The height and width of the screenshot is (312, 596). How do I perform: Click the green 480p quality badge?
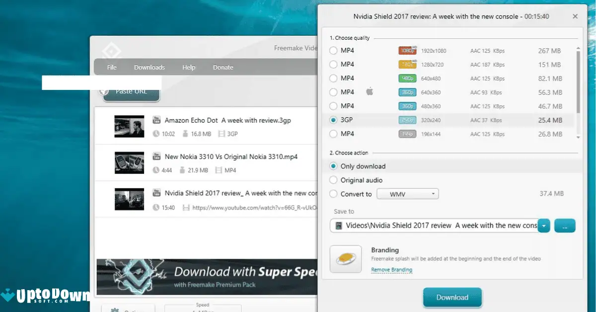click(407, 78)
